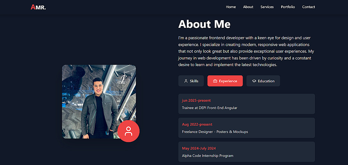348x165 pixels.
Task: Click the "Aug 2022-present" date label
Action: point(197,124)
